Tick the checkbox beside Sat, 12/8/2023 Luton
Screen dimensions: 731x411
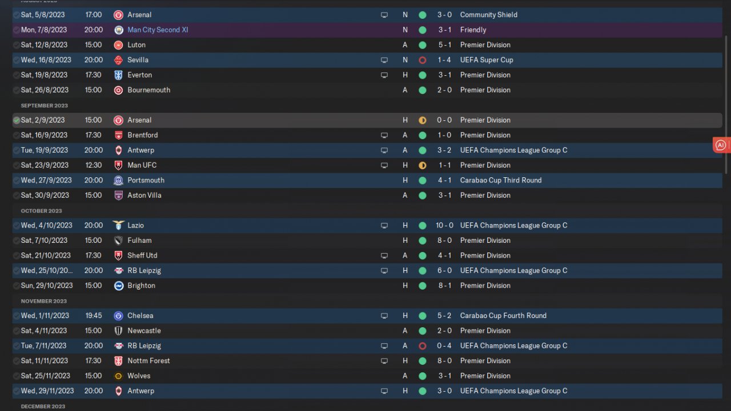coord(16,45)
